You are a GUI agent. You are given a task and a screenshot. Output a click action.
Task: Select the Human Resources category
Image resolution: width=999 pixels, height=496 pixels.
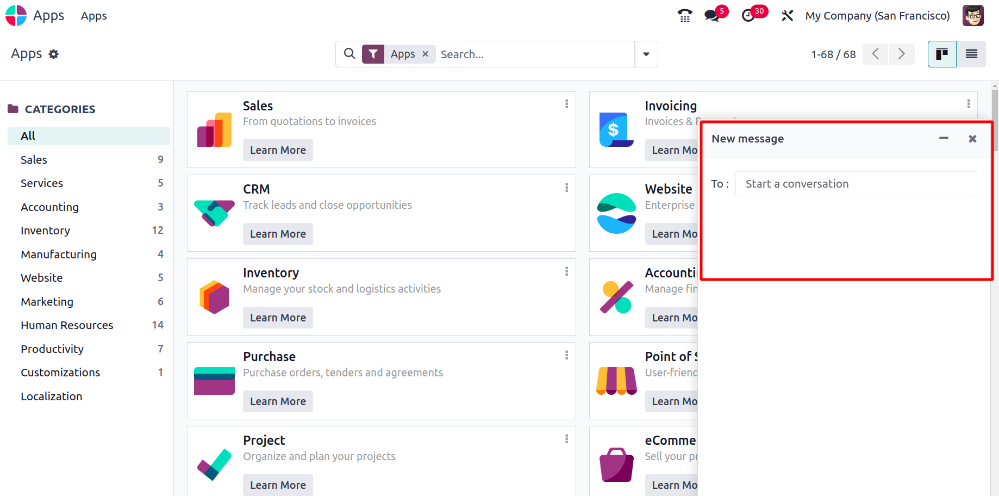pos(89,325)
